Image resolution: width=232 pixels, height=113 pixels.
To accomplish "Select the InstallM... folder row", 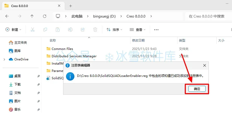I will pyautogui.click(x=55, y=64).
